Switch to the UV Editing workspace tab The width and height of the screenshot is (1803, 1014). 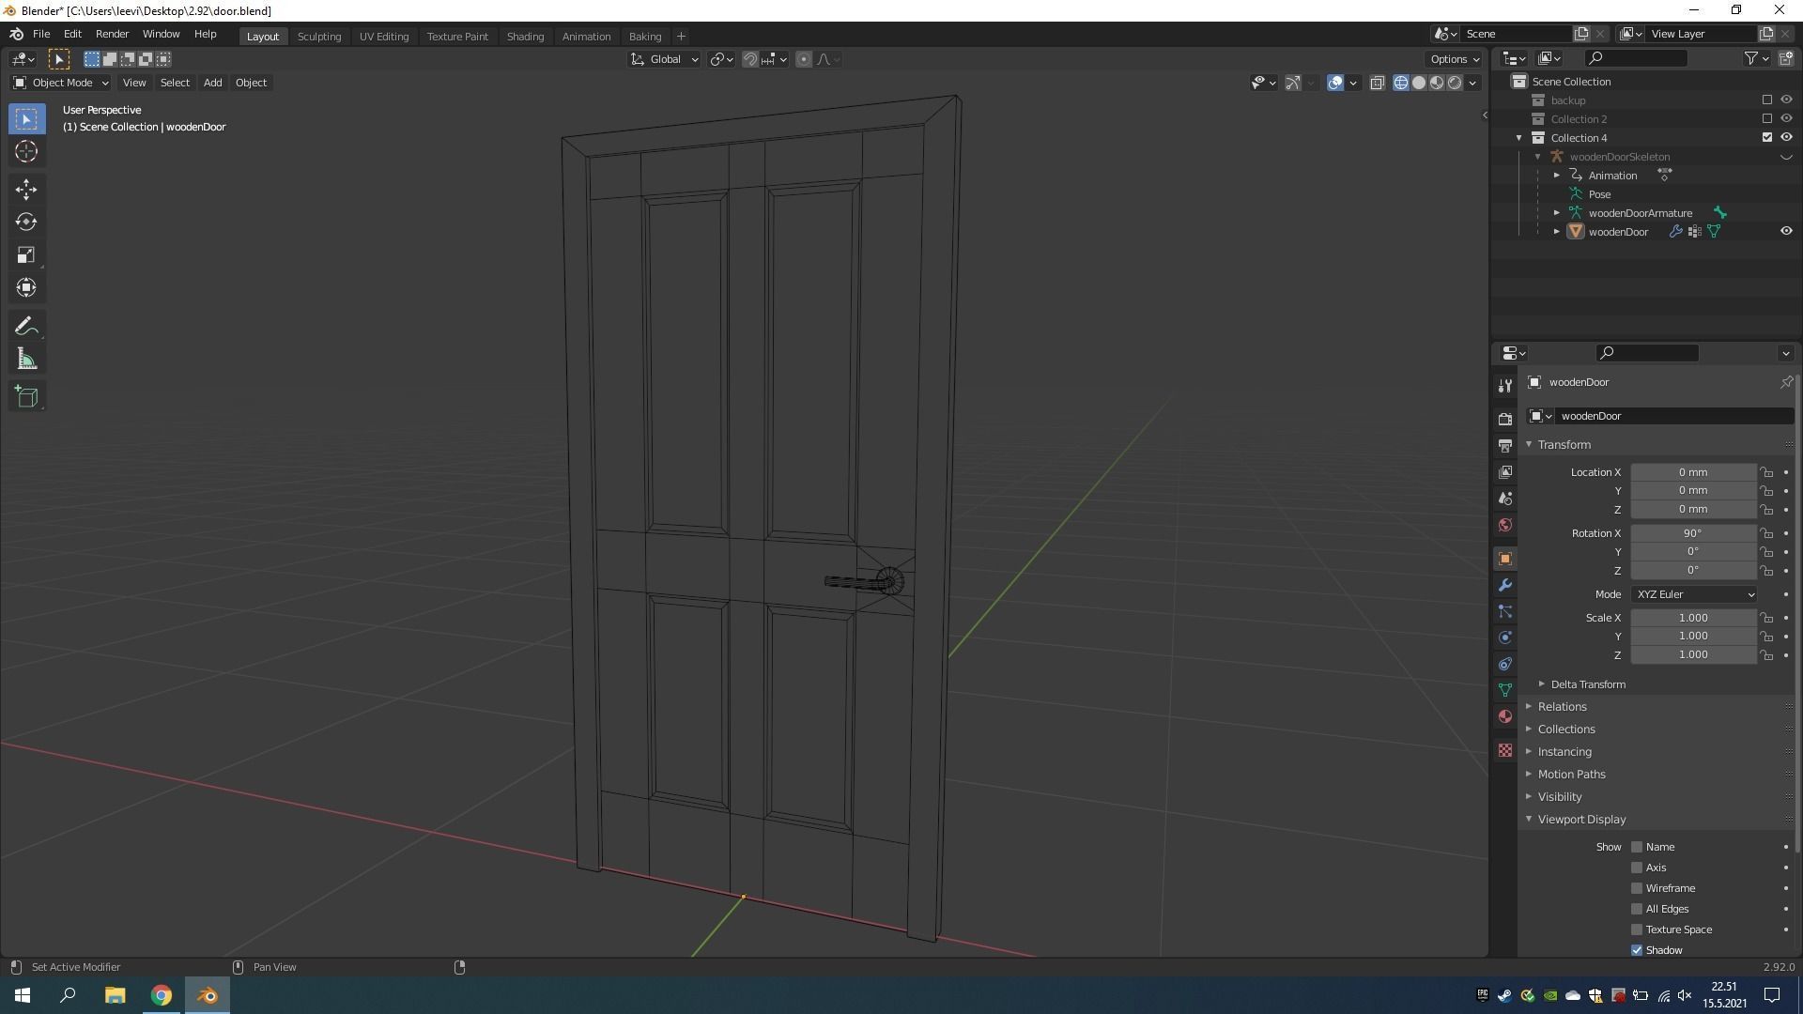point(384,37)
